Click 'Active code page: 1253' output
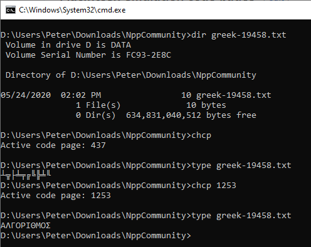This screenshot has width=311, height=247. [x=56, y=196]
